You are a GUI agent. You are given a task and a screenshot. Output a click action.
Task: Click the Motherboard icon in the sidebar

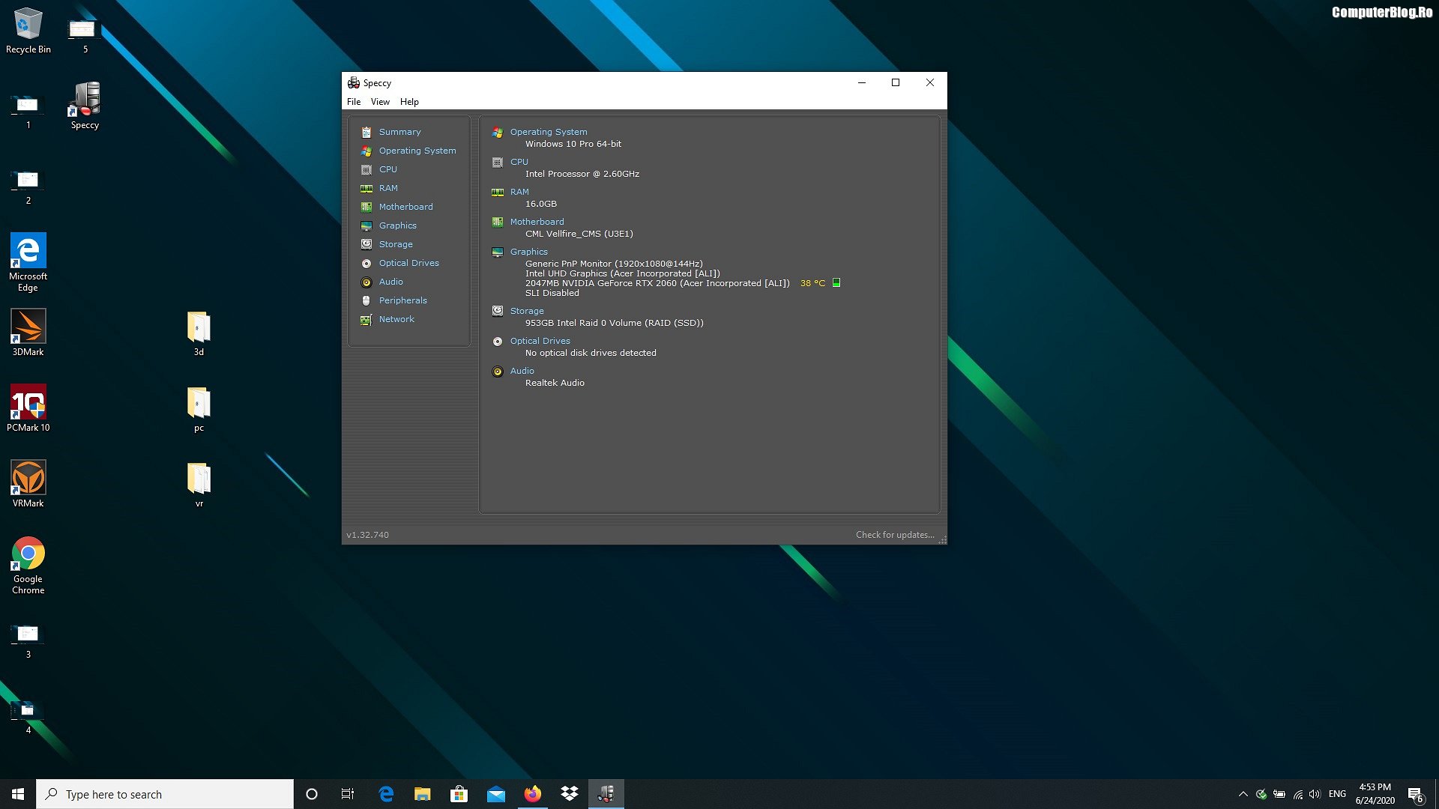tap(366, 207)
